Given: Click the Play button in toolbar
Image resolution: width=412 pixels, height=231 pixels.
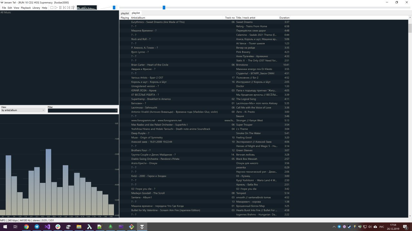Looking at the screenshot, I should point(56,8).
